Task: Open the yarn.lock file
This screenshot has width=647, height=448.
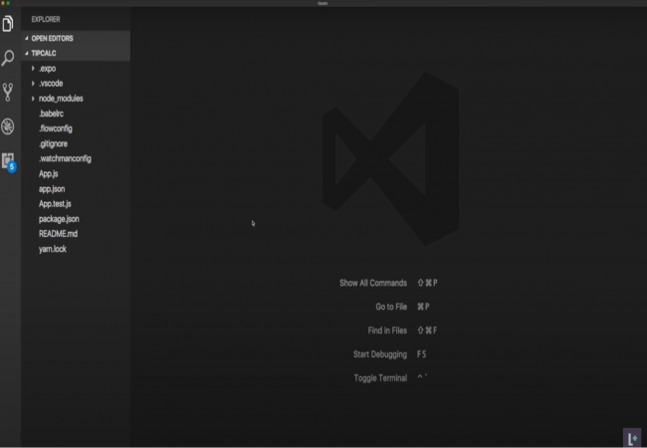Action: pyautogui.click(x=76, y=249)
